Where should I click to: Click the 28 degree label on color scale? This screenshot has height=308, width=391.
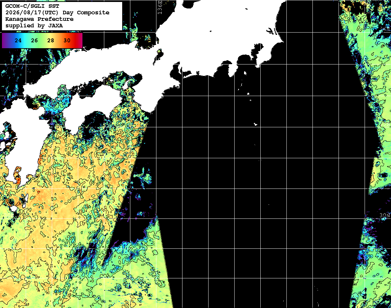(x=51, y=41)
